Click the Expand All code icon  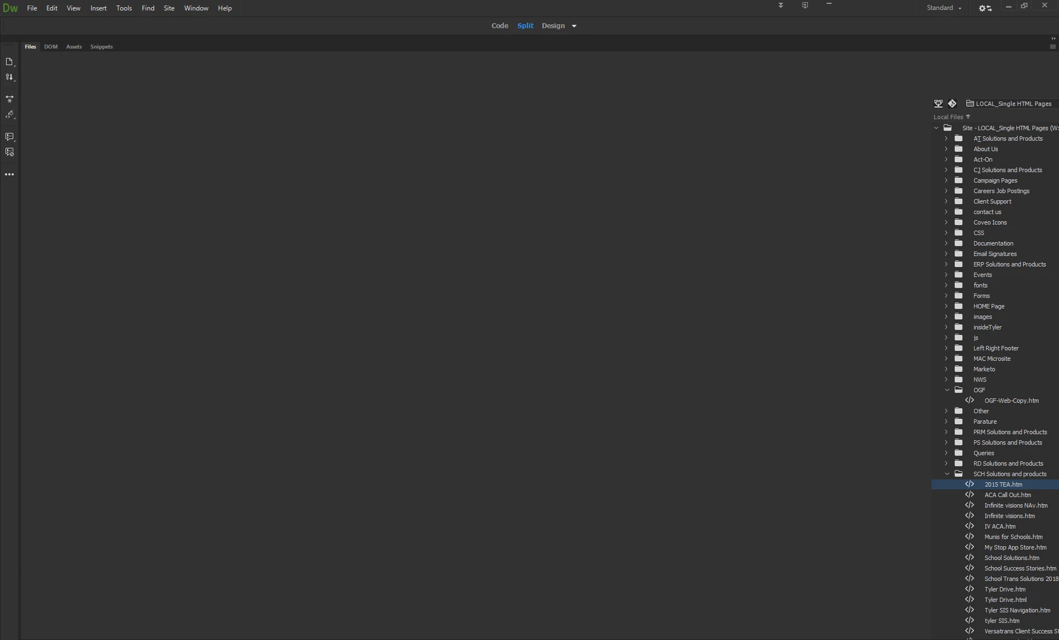pyautogui.click(x=9, y=99)
